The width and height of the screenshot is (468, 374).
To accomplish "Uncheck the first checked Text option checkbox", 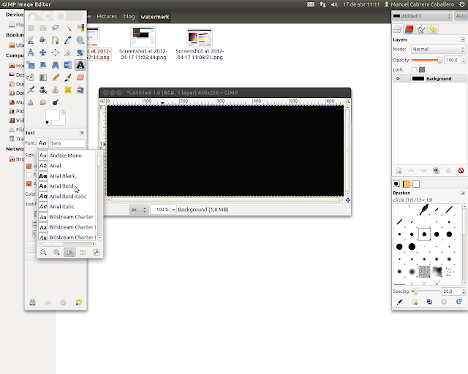I will pyautogui.click(x=29, y=166).
